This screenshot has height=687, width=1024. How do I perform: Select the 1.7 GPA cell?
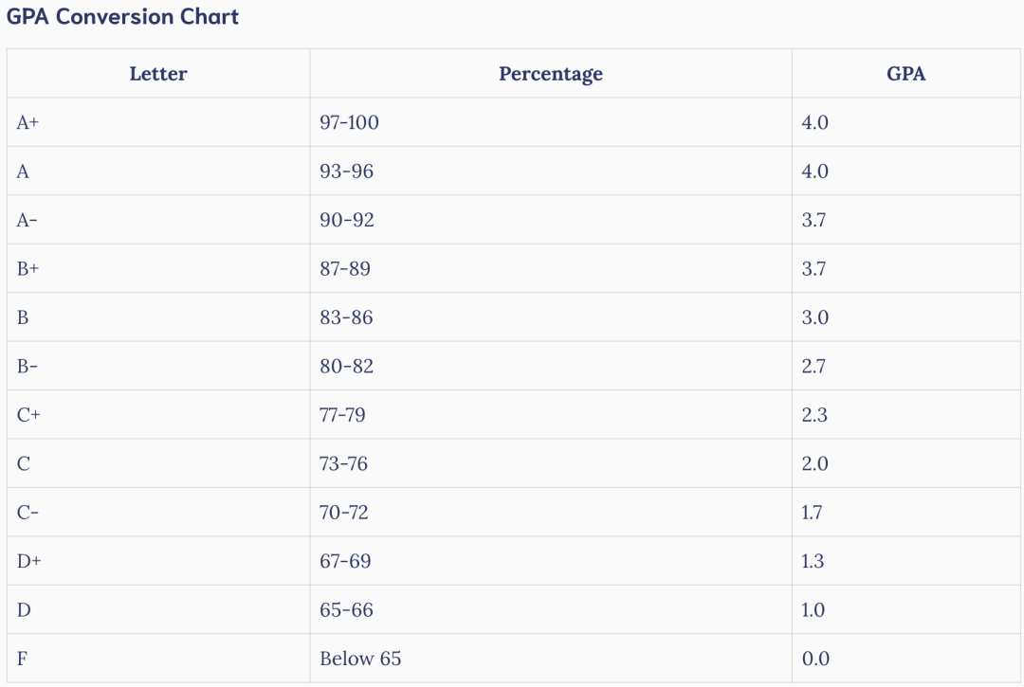coord(812,513)
